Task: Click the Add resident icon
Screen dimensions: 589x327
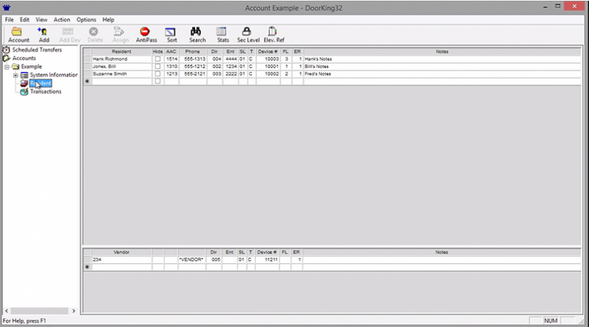Action: coord(43,34)
